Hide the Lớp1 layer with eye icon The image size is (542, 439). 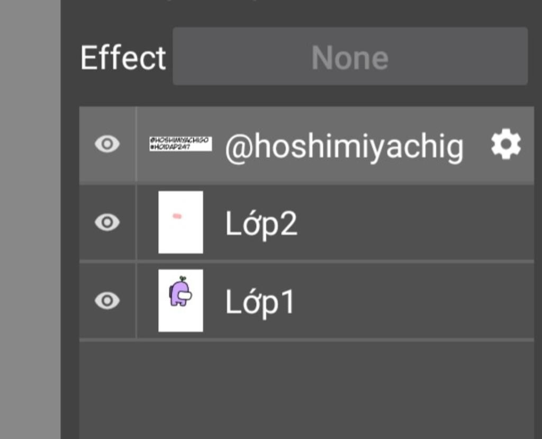pyautogui.click(x=107, y=300)
